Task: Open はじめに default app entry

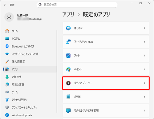Action: coord(106,28)
